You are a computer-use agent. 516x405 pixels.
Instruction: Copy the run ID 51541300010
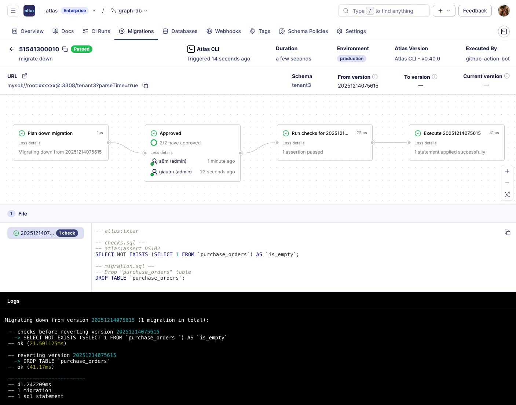pos(65,49)
